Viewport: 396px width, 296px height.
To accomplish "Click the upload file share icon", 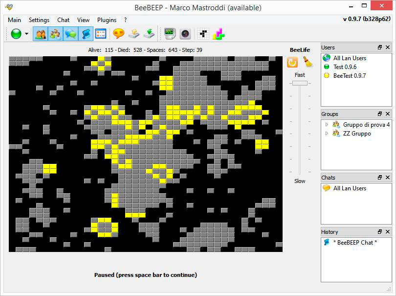I will point(134,34).
